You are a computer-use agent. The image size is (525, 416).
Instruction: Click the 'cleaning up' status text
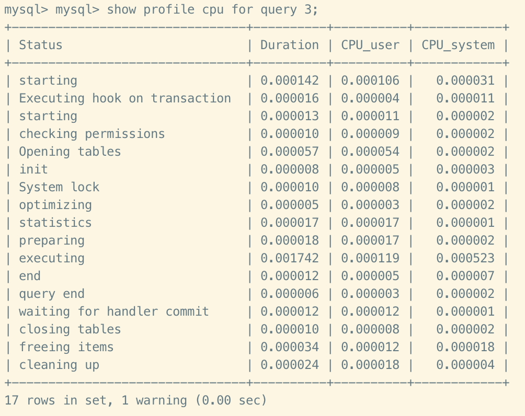pyautogui.click(x=59, y=365)
